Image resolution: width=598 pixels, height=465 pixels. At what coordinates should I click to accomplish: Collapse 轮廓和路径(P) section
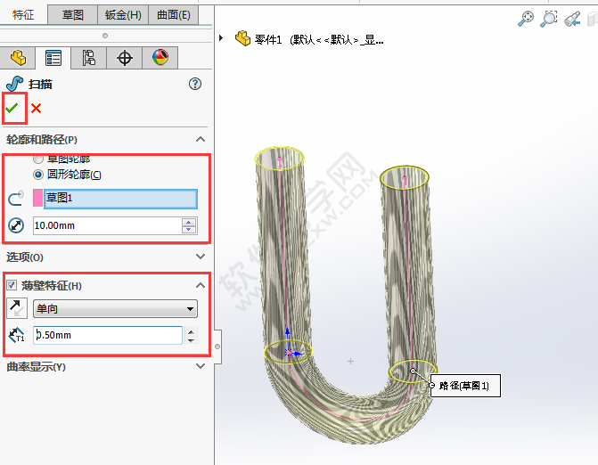point(201,140)
